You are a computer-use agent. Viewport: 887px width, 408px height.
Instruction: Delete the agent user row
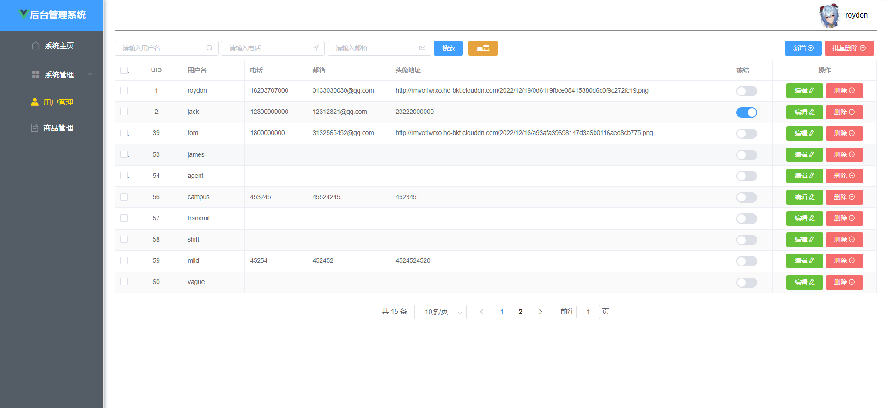click(x=844, y=176)
